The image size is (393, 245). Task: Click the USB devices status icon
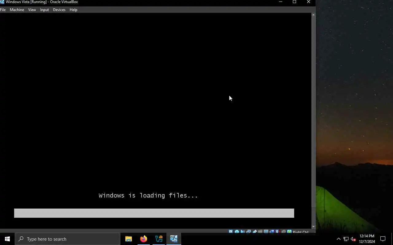coord(255,232)
